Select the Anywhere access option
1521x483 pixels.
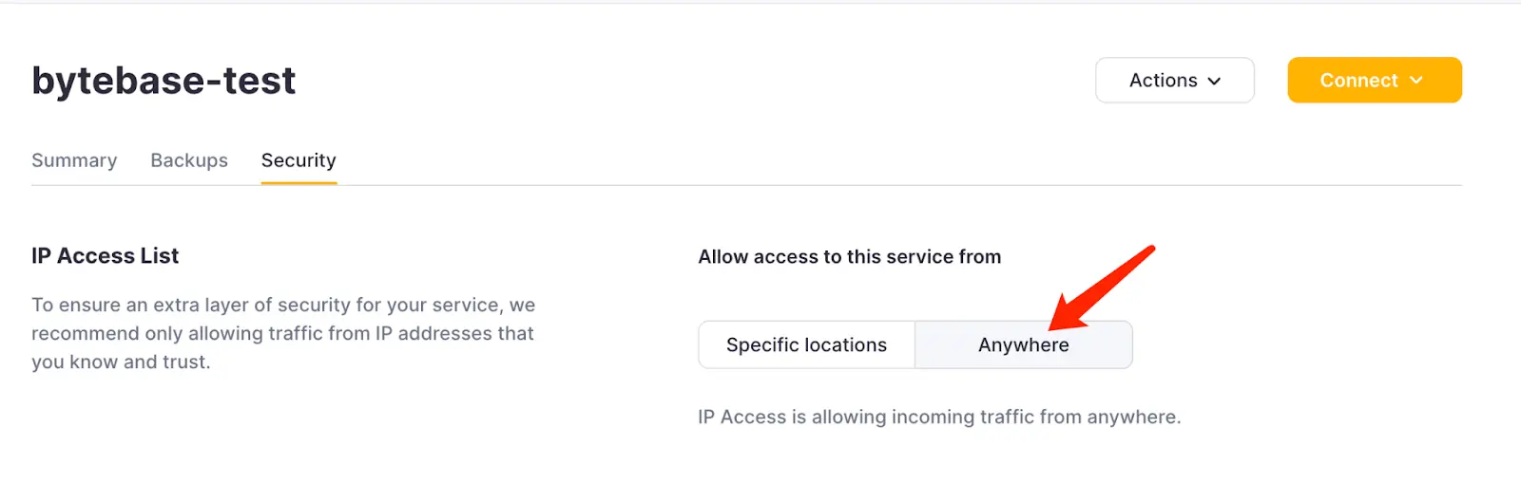1024,344
